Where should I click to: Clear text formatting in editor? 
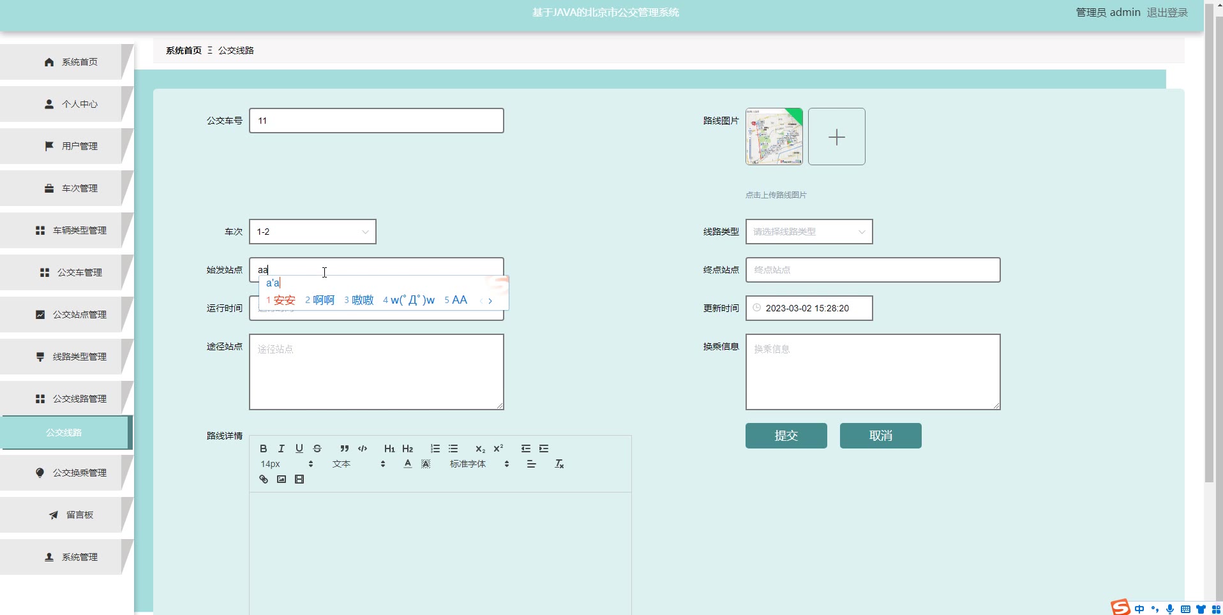pyautogui.click(x=559, y=464)
